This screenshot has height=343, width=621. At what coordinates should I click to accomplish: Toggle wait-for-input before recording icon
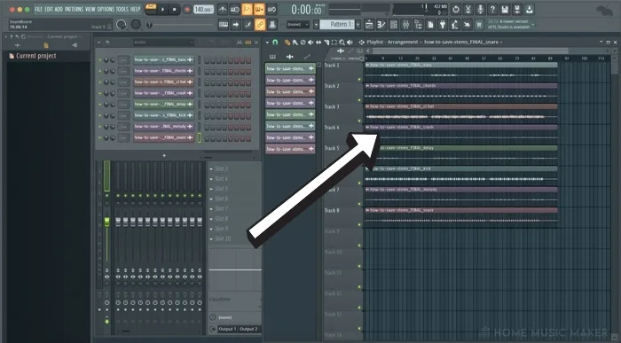pyautogui.click(x=235, y=10)
